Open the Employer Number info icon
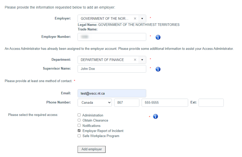 (158, 37)
